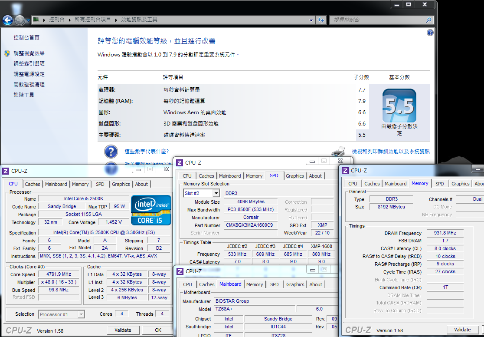Open the About tab in the SPD window
The width and height of the screenshot is (484, 337).
[315, 175]
